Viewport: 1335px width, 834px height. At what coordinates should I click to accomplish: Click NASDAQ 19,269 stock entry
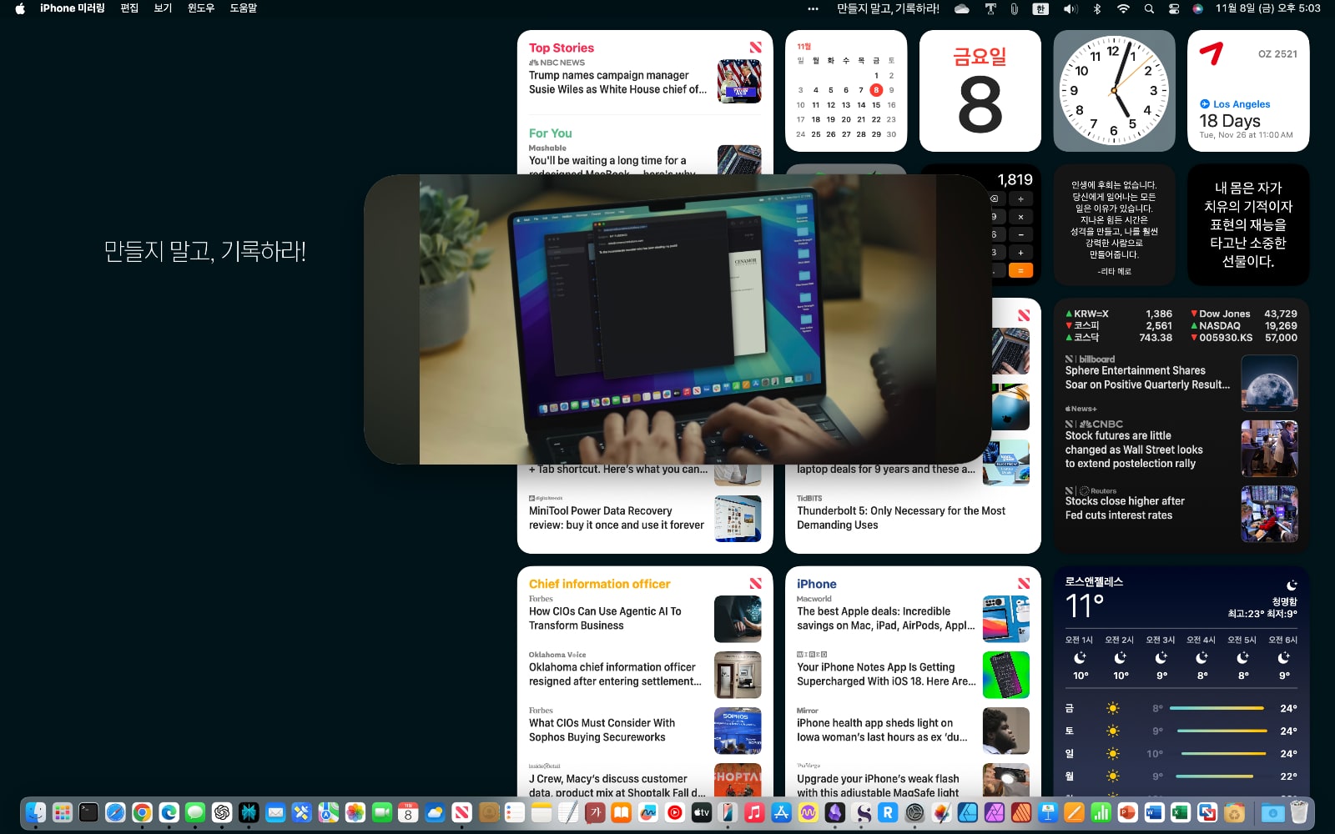[1244, 326]
